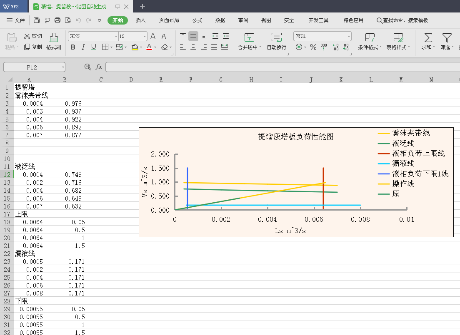Open the font name dropdown (宋体)
Screen dimensions: 460x335
[x=116, y=36]
